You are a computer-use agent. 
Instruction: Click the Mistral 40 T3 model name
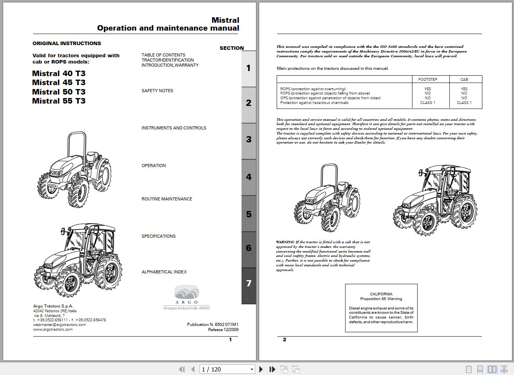click(59, 73)
